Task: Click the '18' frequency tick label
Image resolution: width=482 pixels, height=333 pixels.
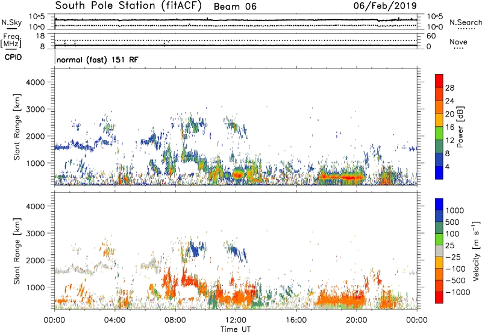Action: (40, 36)
